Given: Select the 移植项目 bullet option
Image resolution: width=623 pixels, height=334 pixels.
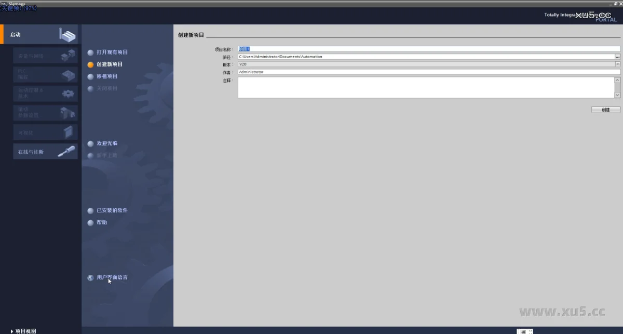Looking at the screenshot, I should coord(91,77).
